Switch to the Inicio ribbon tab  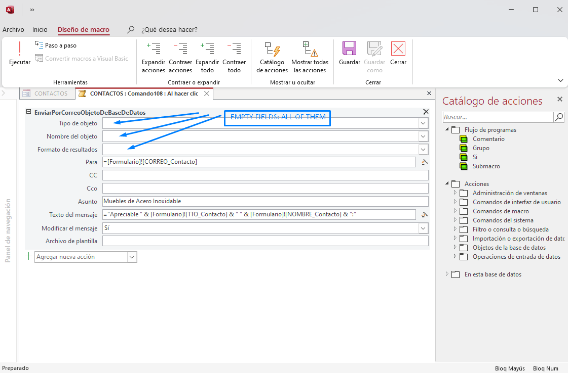pos(40,30)
